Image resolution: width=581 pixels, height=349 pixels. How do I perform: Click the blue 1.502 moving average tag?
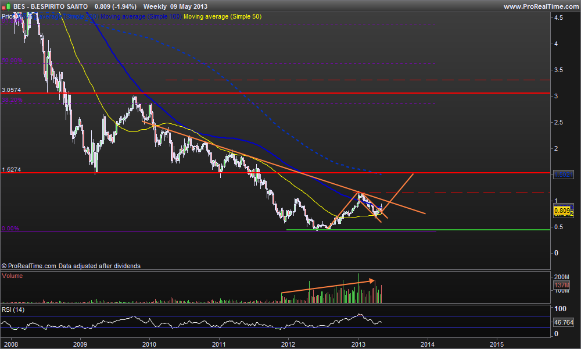pos(563,174)
